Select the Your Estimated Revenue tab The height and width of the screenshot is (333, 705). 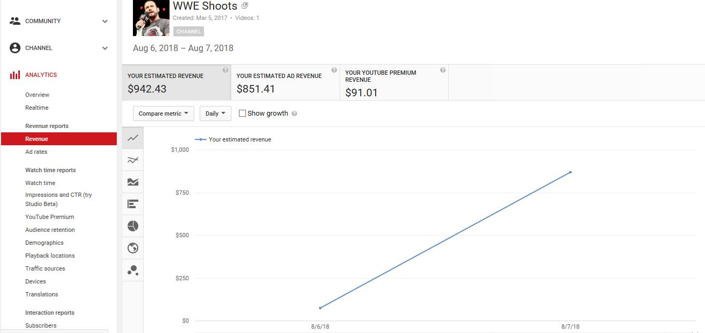pos(177,83)
